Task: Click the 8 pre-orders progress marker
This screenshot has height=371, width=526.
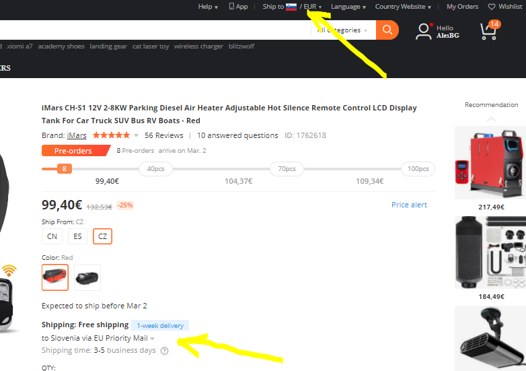Action: (x=65, y=168)
